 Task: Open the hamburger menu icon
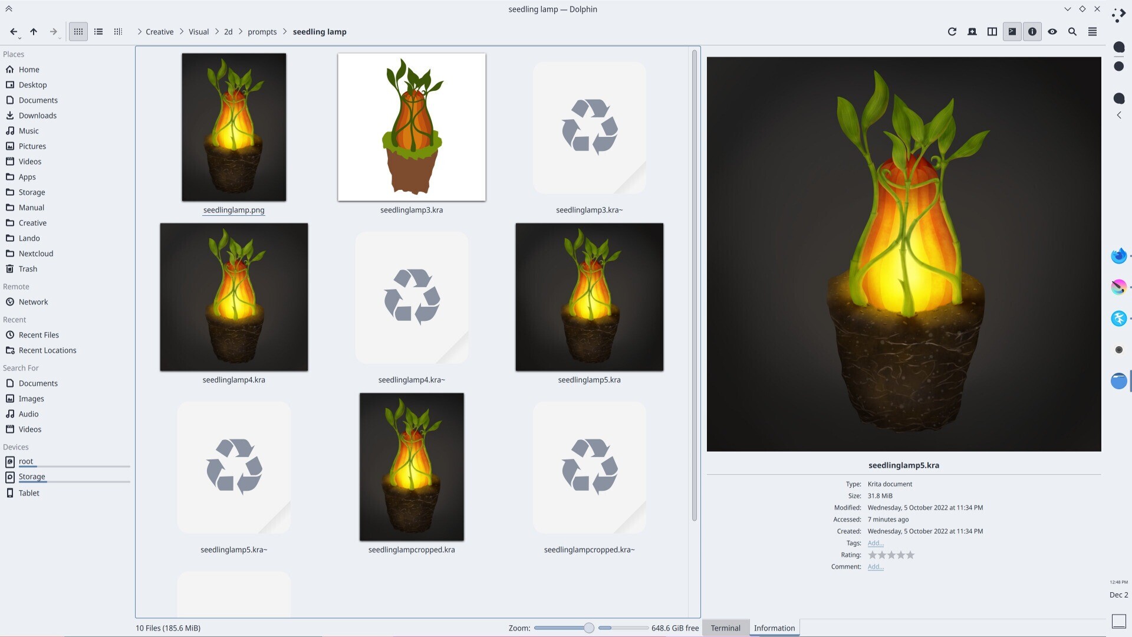(x=1092, y=32)
